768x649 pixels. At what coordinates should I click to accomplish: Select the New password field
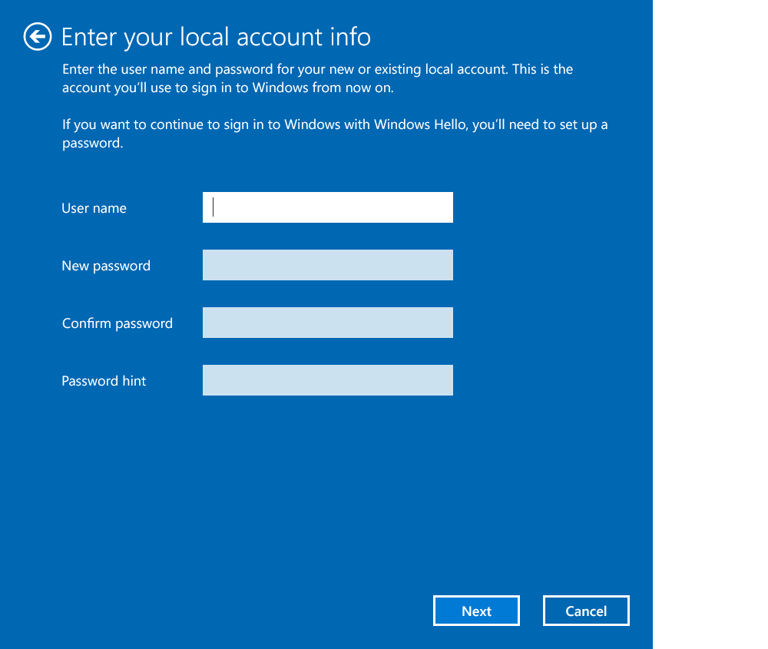point(328,265)
